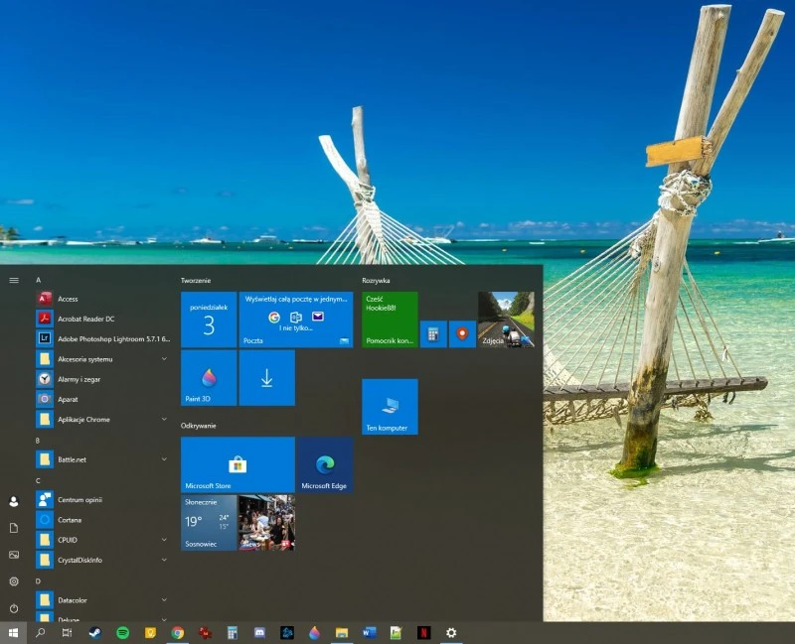Open the Paint 3D tile
The height and width of the screenshot is (644, 795).
(209, 378)
